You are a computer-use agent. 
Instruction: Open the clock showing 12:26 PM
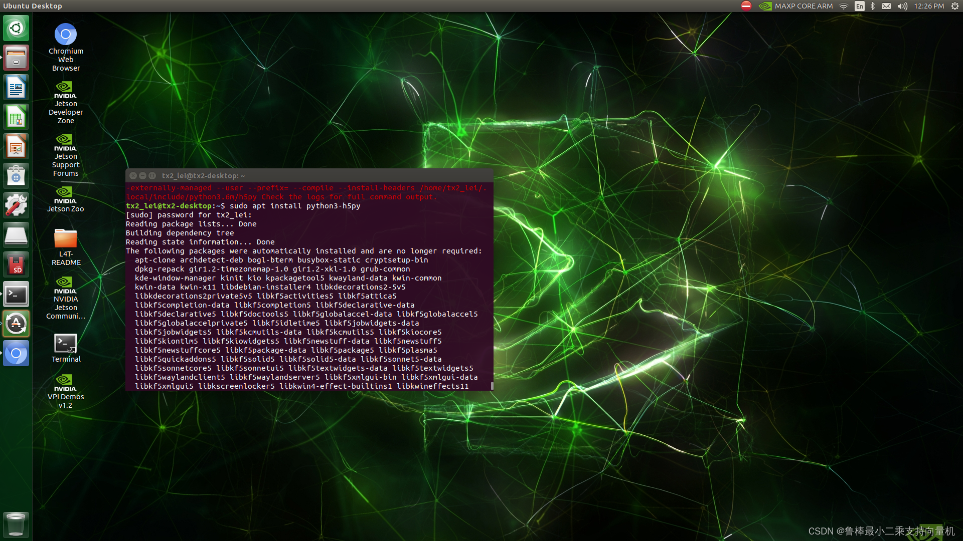point(928,6)
